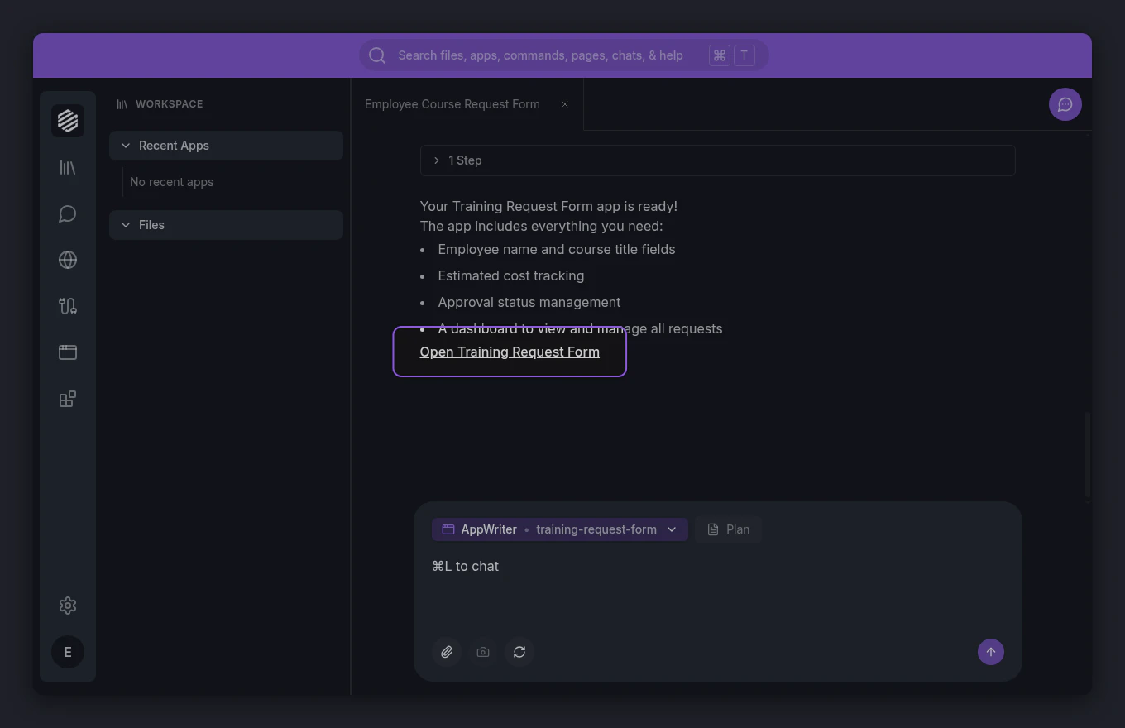The image size is (1125, 728).
Task: Click the command key shortcut badge in search
Action: [720, 55]
